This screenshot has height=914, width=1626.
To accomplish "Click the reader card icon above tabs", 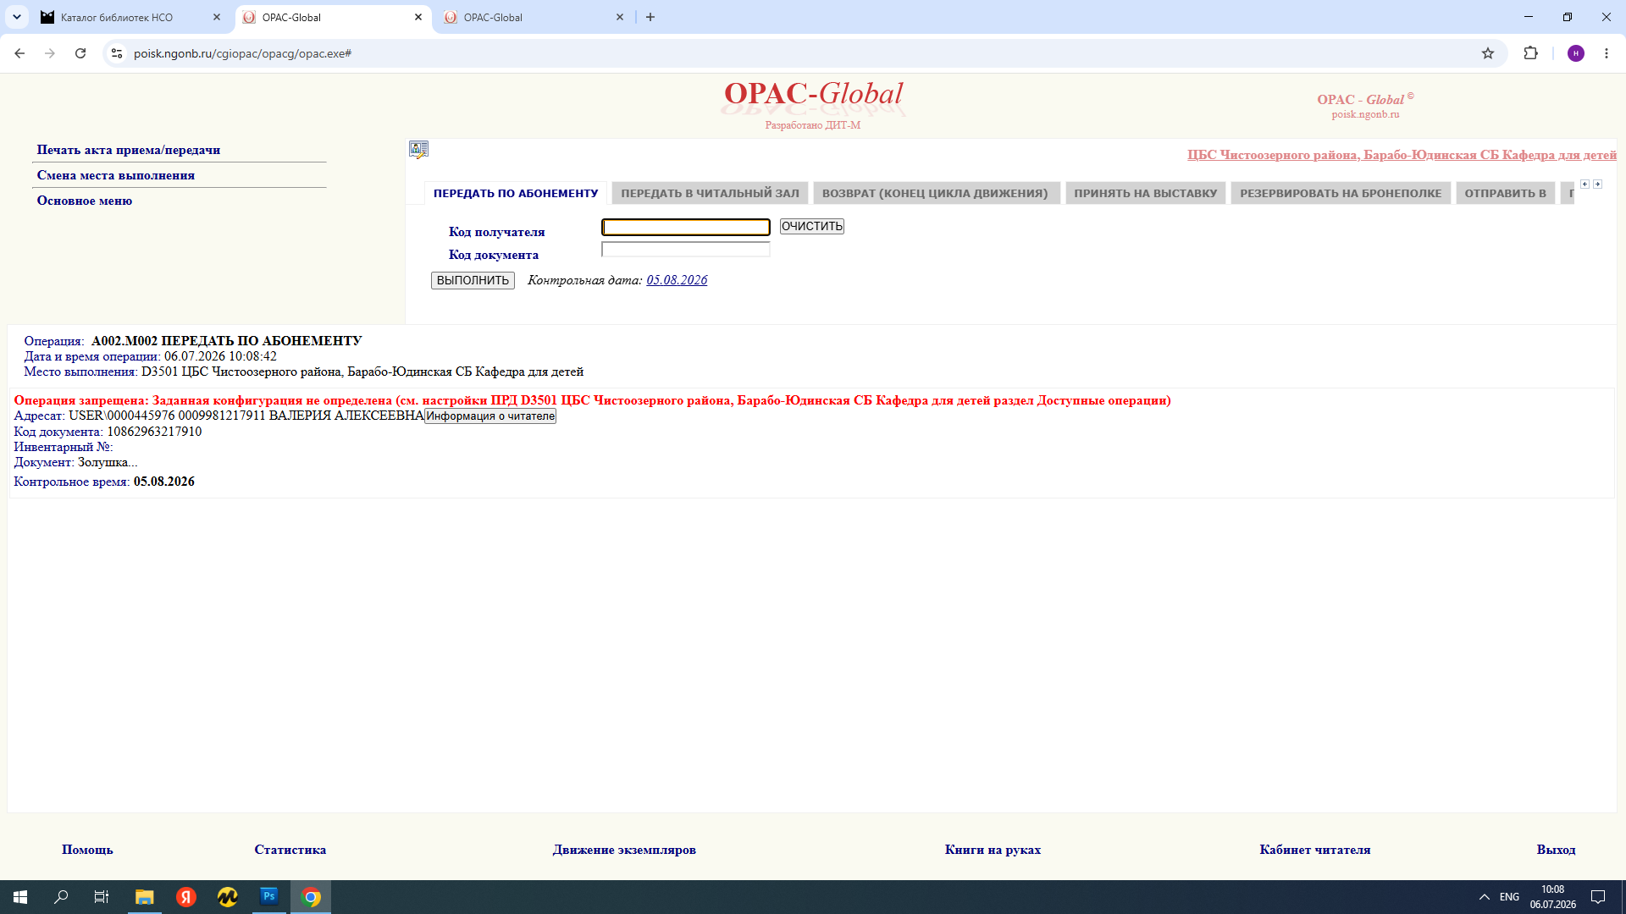I will coord(418,150).
